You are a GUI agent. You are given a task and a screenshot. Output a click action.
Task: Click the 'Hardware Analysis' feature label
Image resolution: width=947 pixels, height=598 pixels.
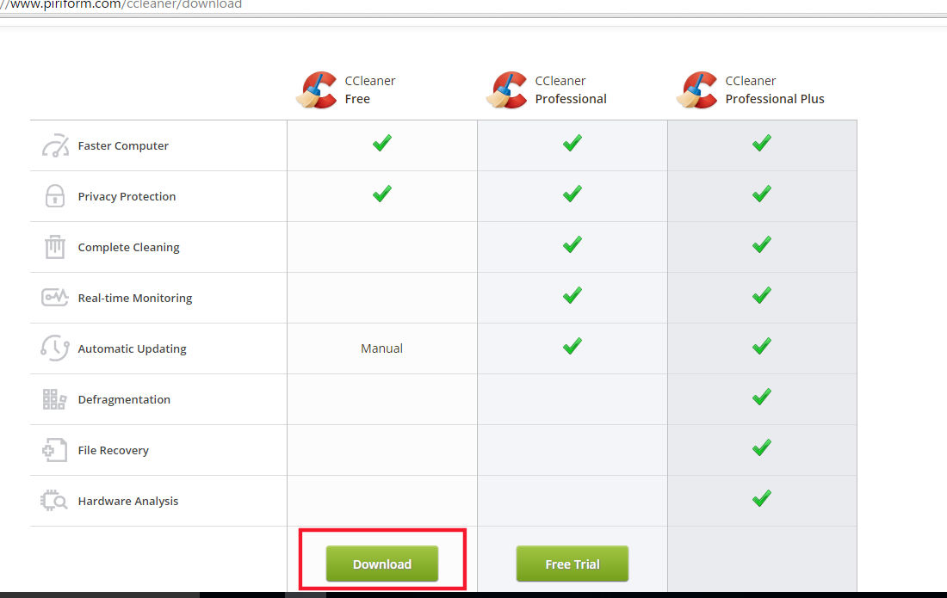coord(128,501)
